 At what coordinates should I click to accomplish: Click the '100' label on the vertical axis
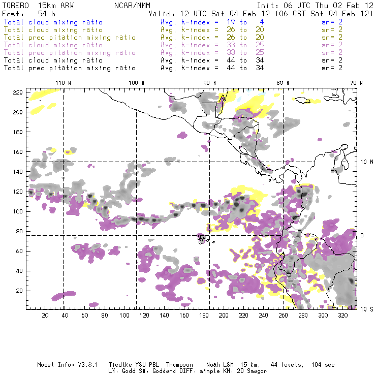point(17,211)
